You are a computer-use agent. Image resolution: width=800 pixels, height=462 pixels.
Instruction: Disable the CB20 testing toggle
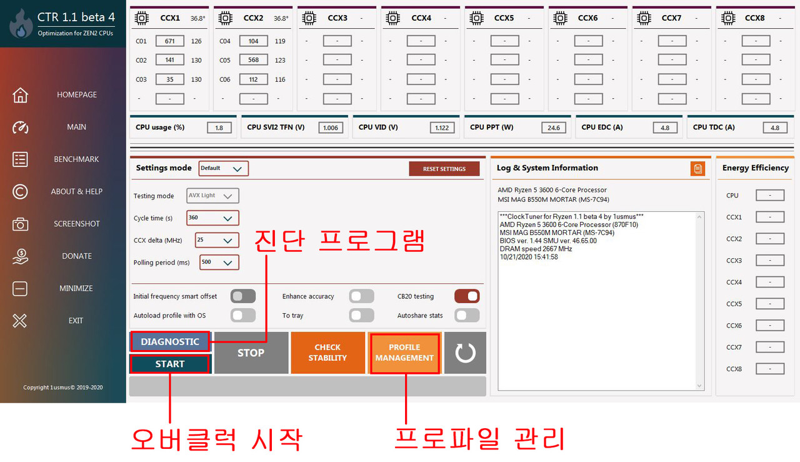[x=467, y=296]
